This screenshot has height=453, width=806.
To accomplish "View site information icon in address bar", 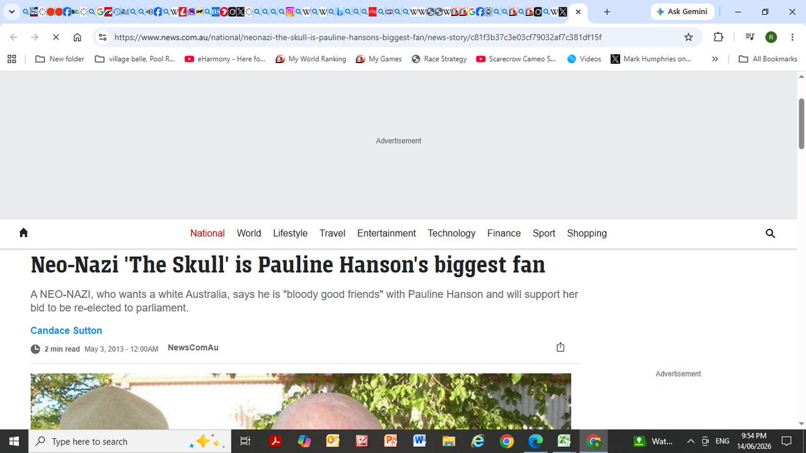I will (102, 38).
